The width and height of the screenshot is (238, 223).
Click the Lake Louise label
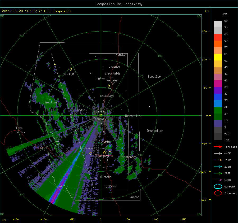tap(20, 130)
